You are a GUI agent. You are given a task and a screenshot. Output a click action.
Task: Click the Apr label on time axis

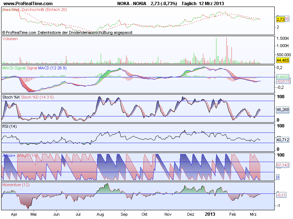pyautogui.click(x=14, y=214)
